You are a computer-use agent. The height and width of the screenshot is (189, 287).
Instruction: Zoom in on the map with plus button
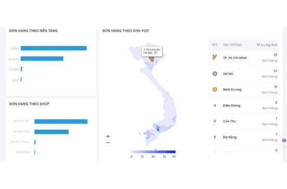[x=108, y=136]
